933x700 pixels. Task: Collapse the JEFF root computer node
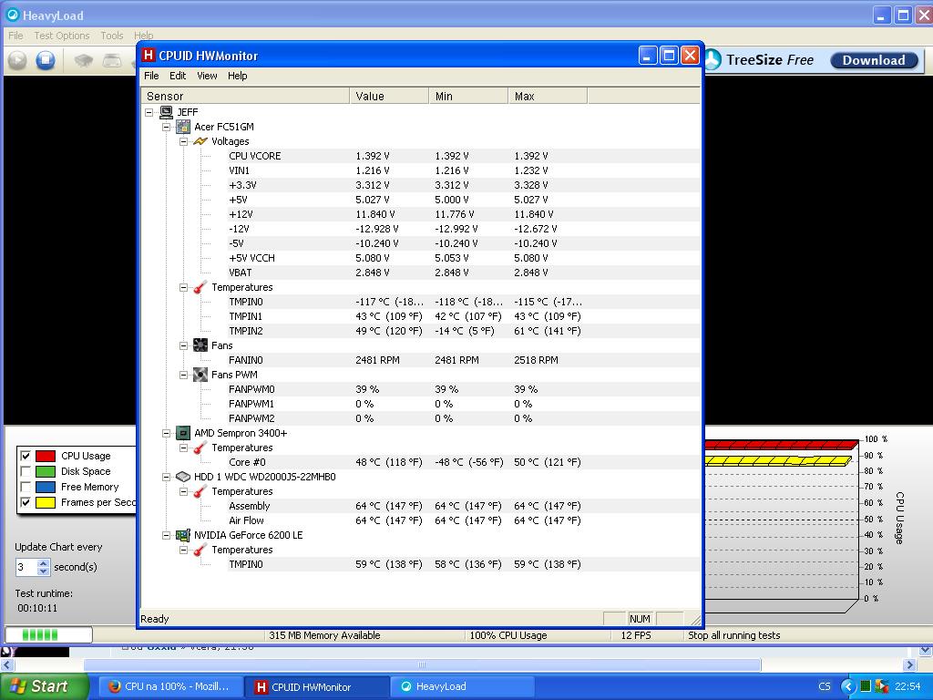pyautogui.click(x=149, y=112)
